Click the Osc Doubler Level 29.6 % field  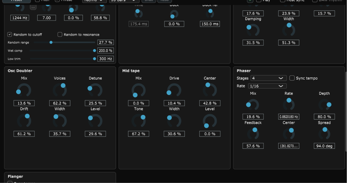point(96,134)
